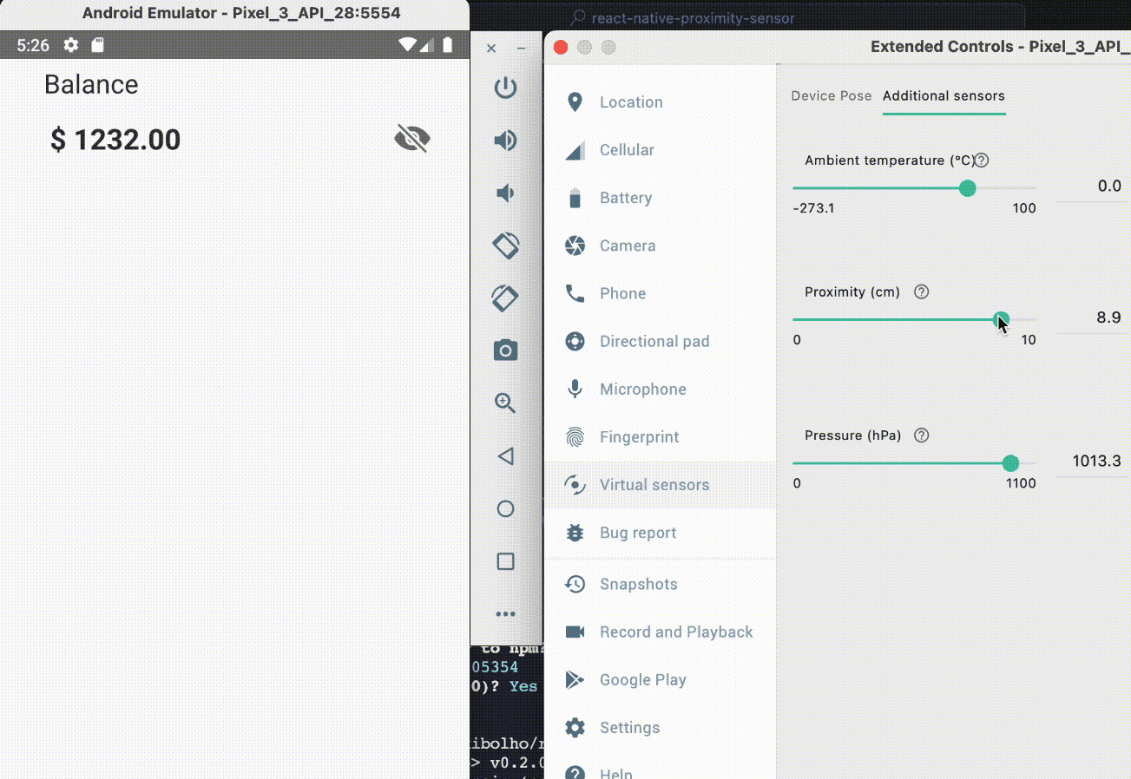This screenshot has width=1131, height=779.
Task: Hide the account balance with the eye toggle
Action: coord(411,138)
